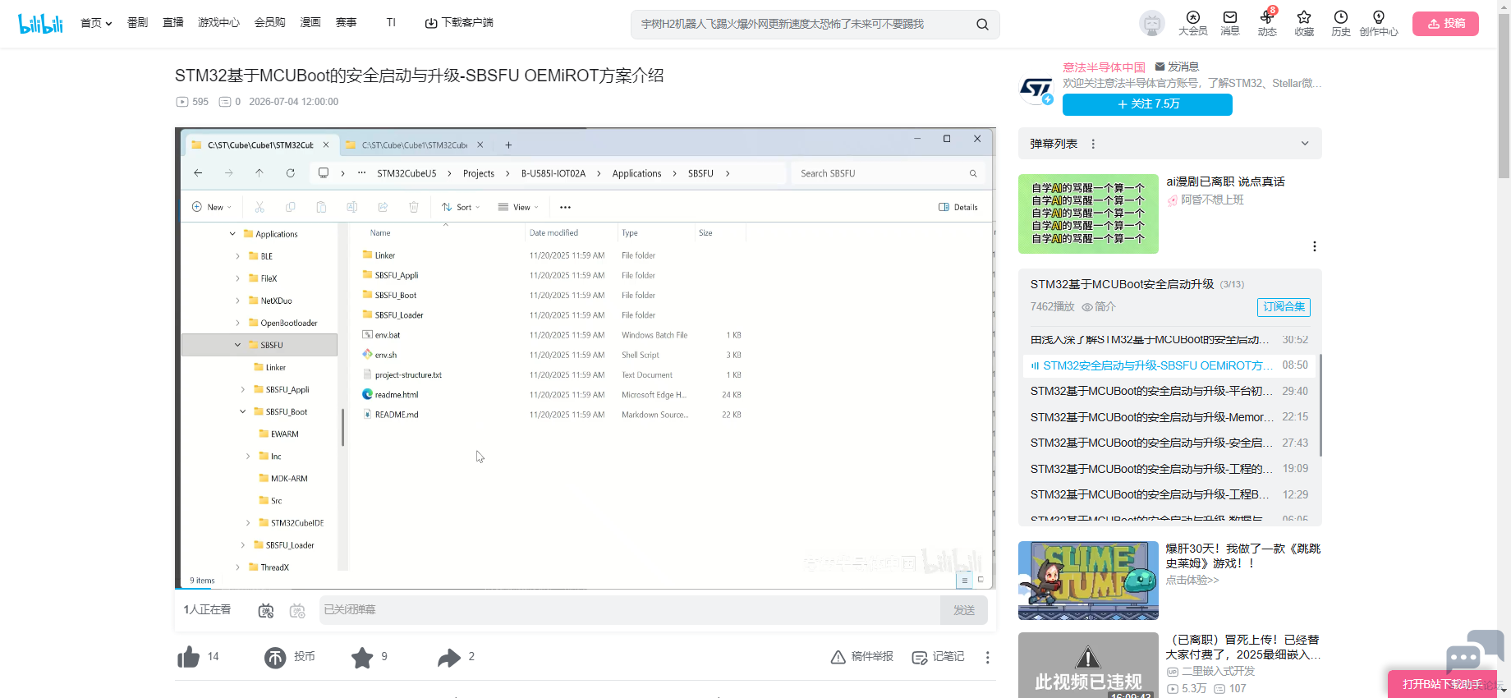The width and height of the screenshot is (1511, 698).
Task: Open the 收藏 favorites icon in header
Action: 1304,23
